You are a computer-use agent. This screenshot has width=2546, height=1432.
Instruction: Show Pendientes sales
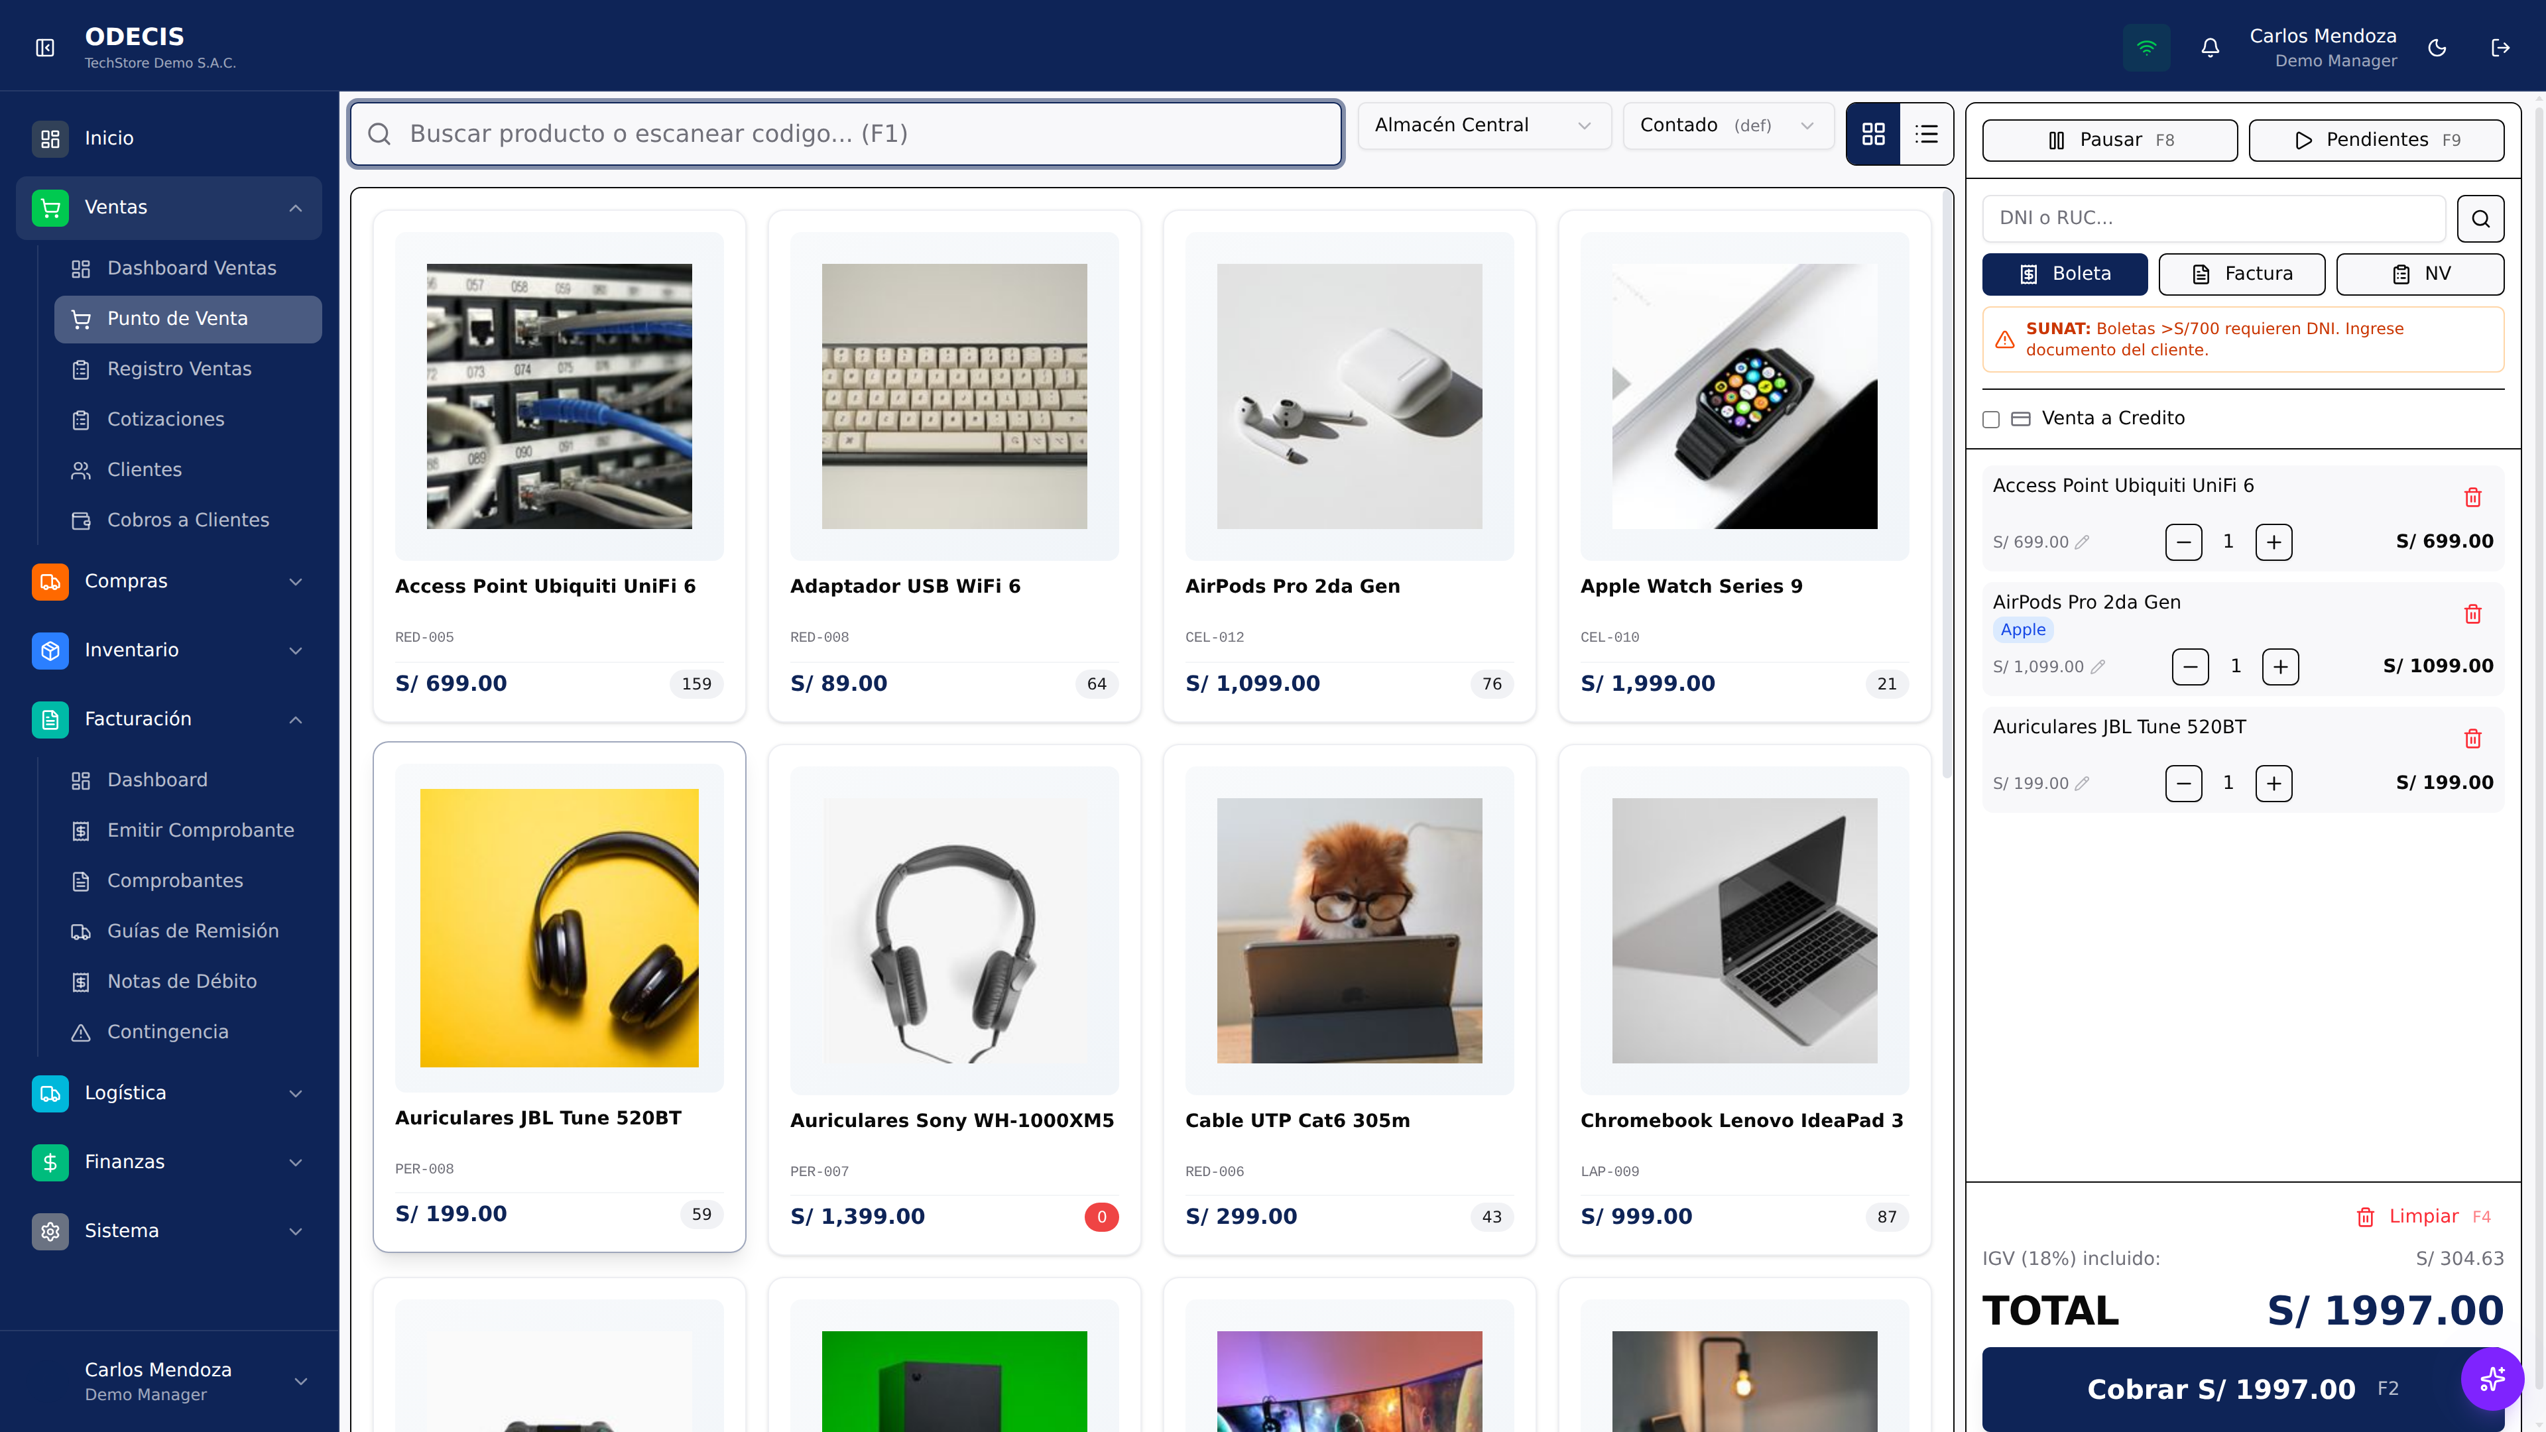point(2376,141)
